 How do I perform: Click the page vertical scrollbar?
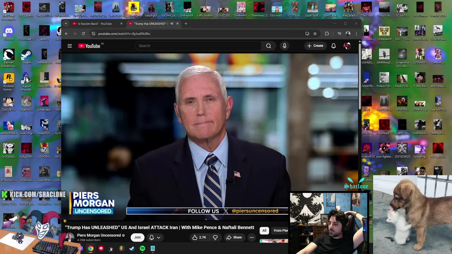click(x=359, y=76)
